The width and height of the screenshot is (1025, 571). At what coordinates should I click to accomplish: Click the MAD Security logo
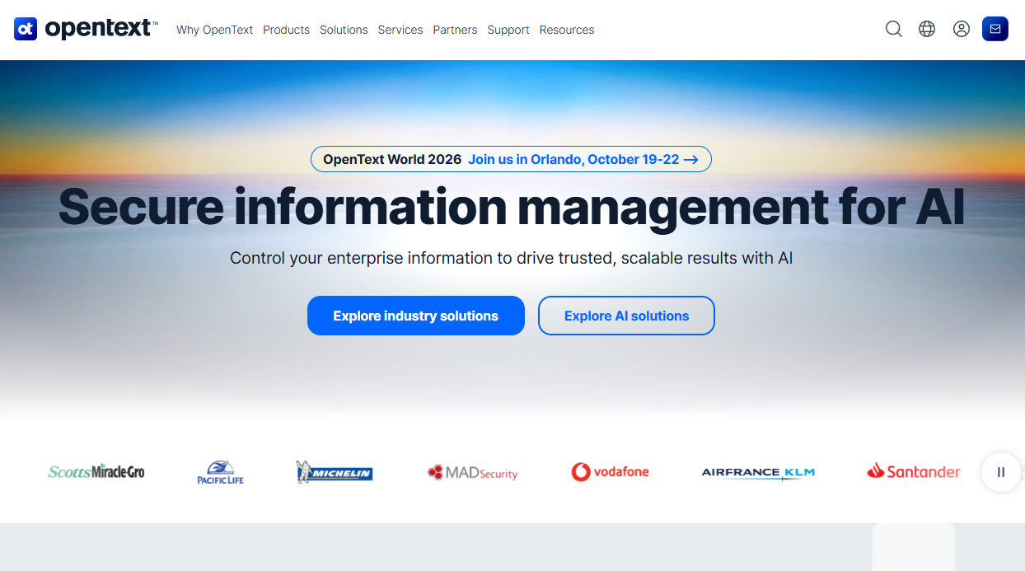[472, 472]
